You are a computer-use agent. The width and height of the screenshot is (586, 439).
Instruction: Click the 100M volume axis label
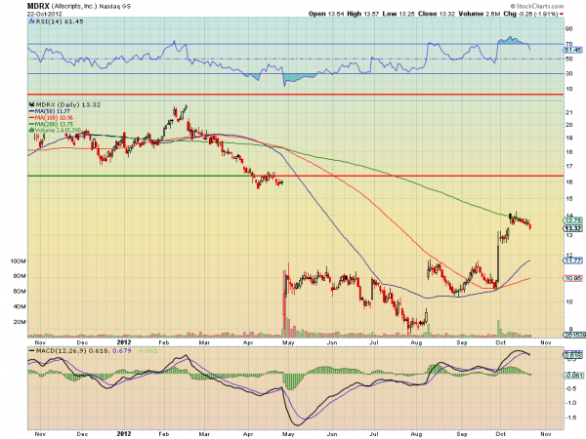click(x=18, y=260)
